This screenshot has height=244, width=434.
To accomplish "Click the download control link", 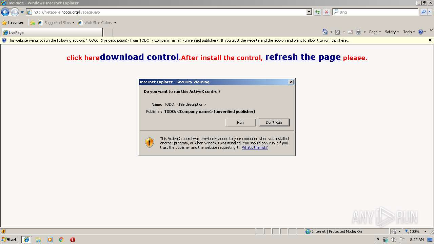I will pyautogui.click(x=139, y=57).
